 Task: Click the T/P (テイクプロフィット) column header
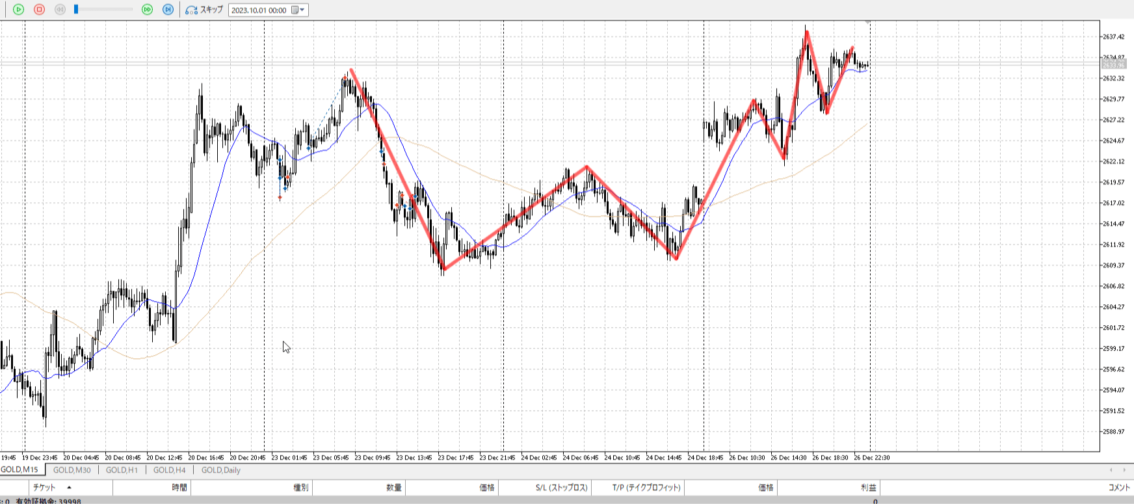click(646, 488)
